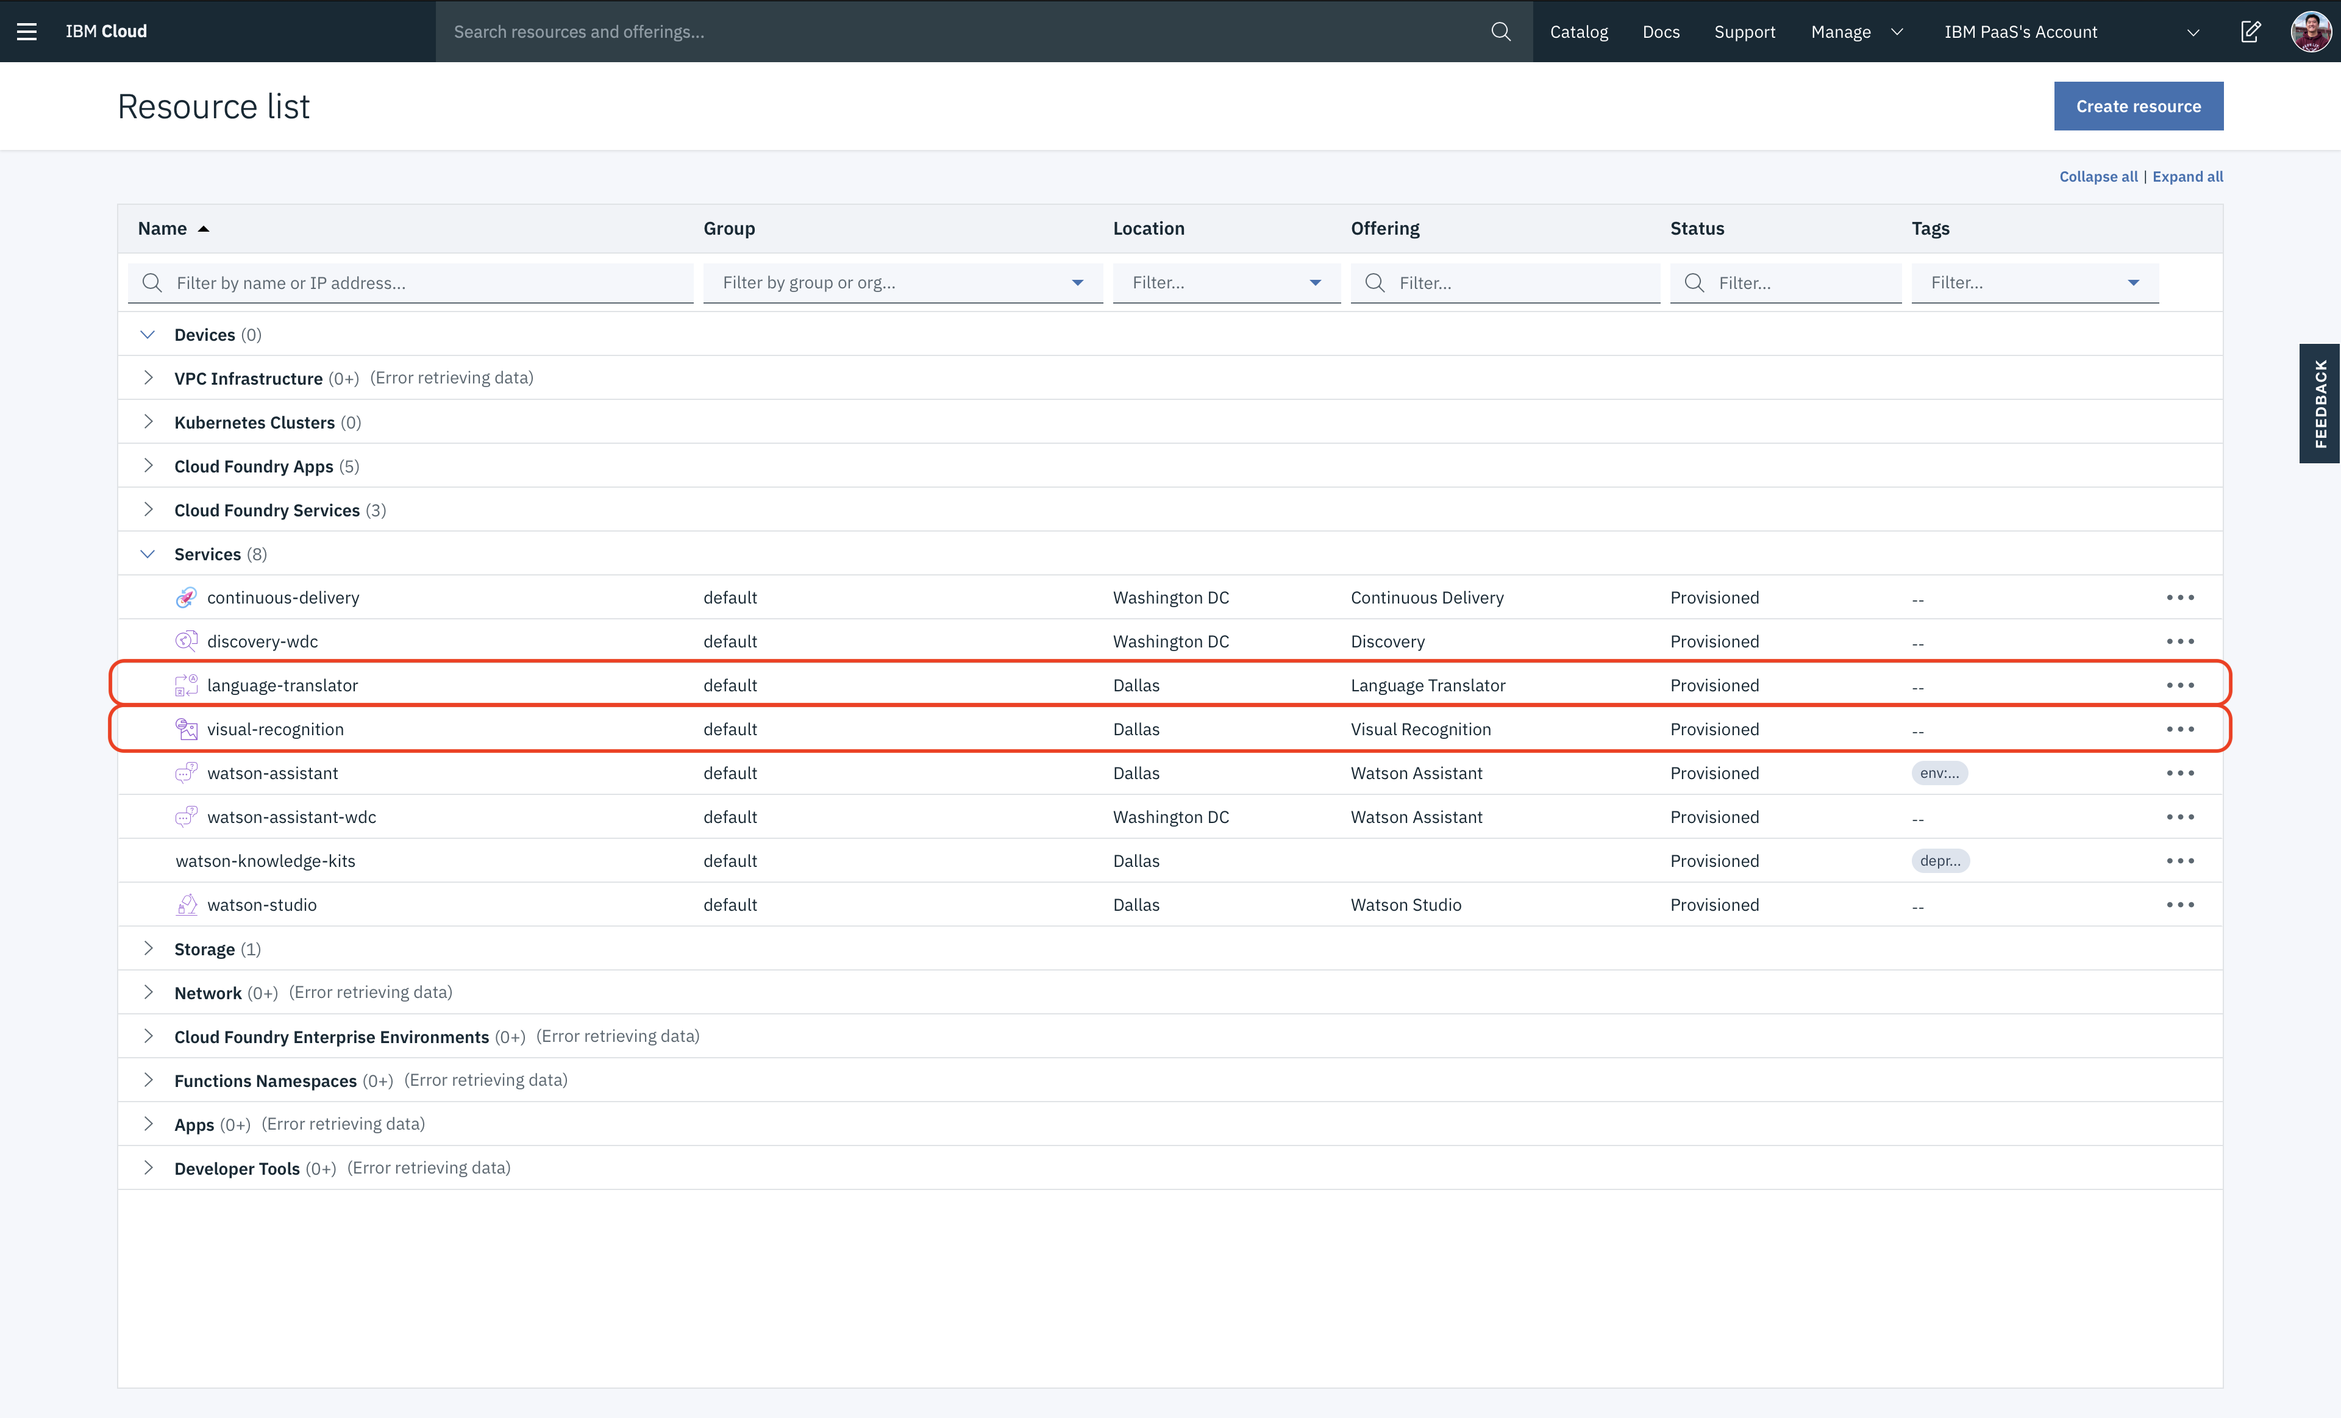
Task: Collapse the Services section
Action: point(148,555)
